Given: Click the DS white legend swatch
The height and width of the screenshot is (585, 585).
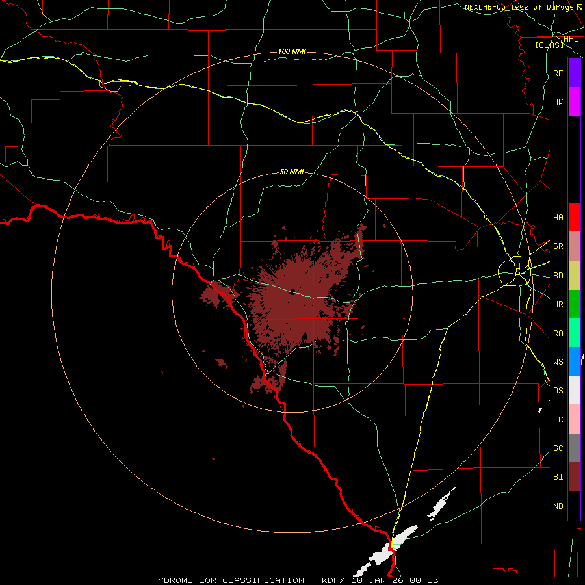Looking at the screenshot, I should pos(574,390).
